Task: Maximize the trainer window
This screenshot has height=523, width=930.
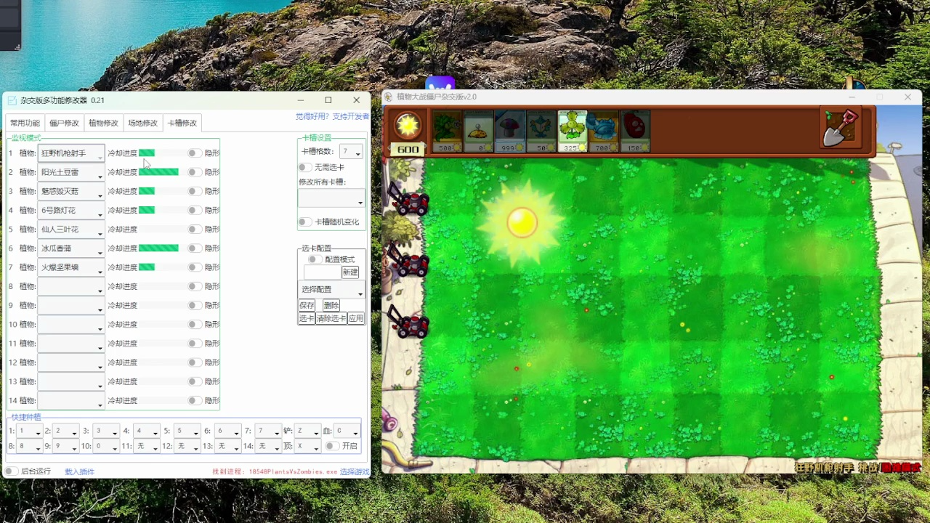Action: point(328,100)
